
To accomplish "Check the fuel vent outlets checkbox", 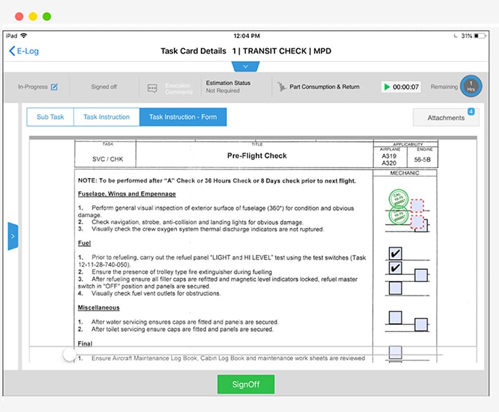I will point(396,288).
